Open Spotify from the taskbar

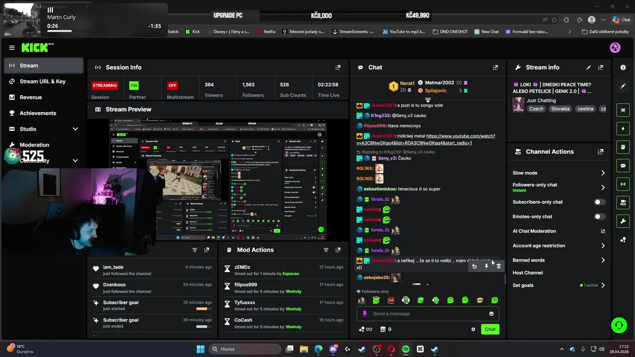pyautogui.click(x=405, y=349)
